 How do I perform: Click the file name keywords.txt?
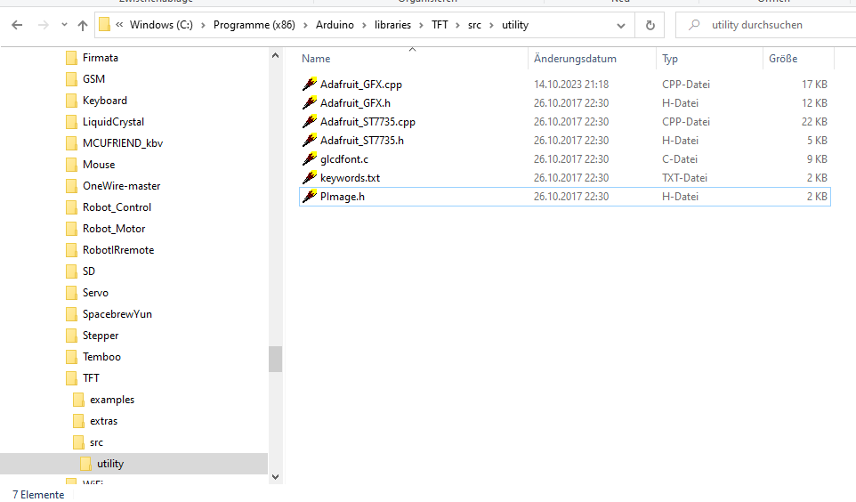[350, 178]
